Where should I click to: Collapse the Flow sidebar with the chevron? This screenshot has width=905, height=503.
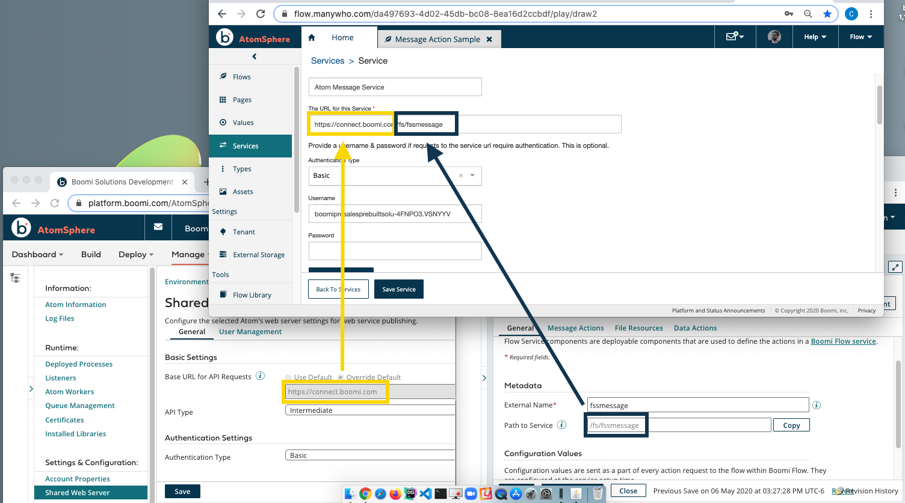[x=255, y=56]
